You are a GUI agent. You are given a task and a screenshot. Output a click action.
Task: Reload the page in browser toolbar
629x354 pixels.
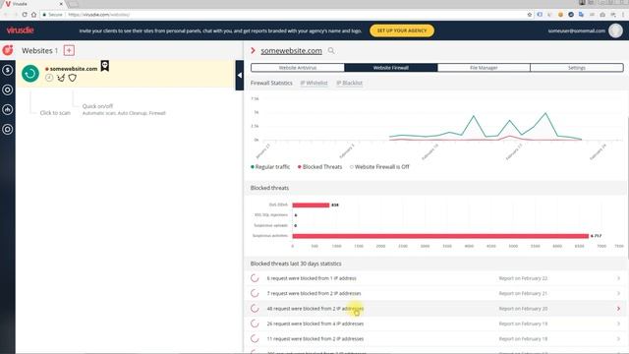[x=25, y=15]
